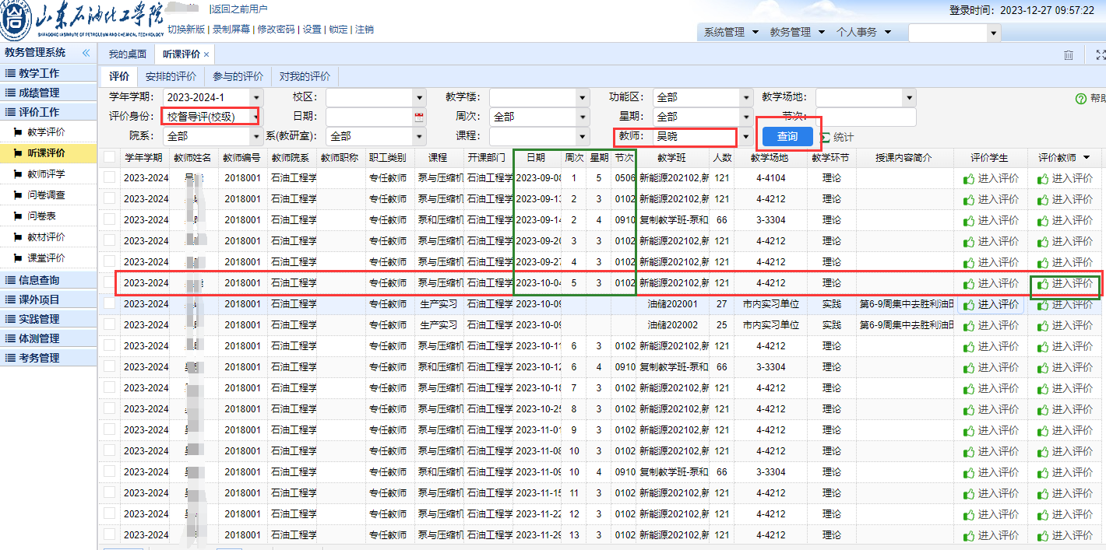The width and height of the screenshot is (1106, 550).
Task: Collapse the 教务管理系统 sidebar with double-arrow icon
Action: [x=86, y=53]
